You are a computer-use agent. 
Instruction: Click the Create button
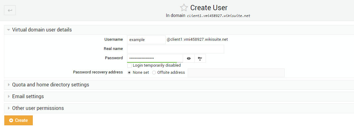(19, 120)
